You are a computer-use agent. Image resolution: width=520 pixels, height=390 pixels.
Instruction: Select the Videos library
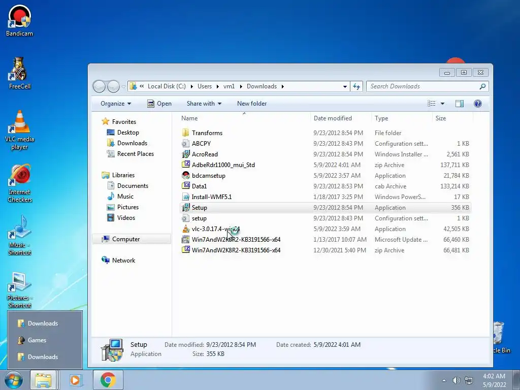tap(121, 218)
